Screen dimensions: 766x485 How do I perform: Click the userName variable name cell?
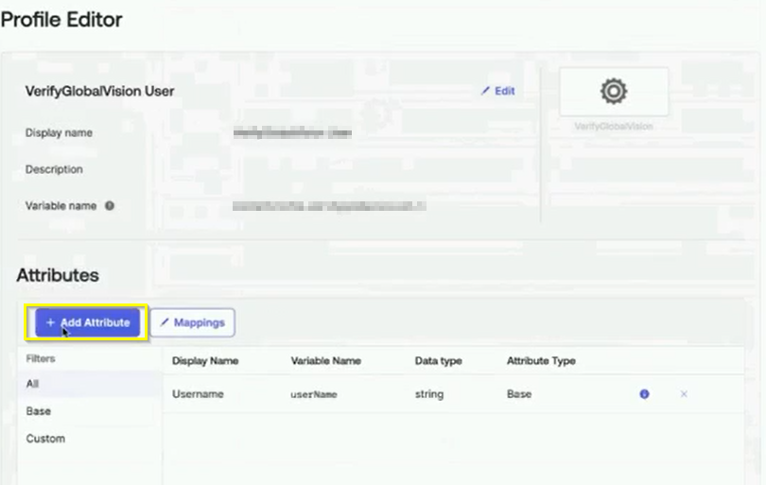click(314, 394)
